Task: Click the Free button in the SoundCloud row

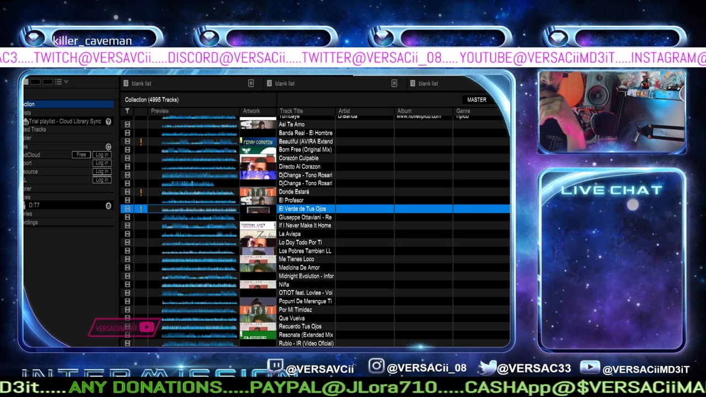Action: 81,155
